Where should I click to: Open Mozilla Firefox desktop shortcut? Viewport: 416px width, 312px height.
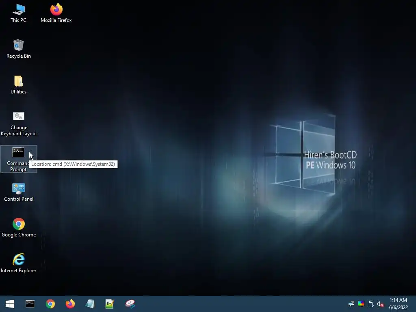pos(56,13)
